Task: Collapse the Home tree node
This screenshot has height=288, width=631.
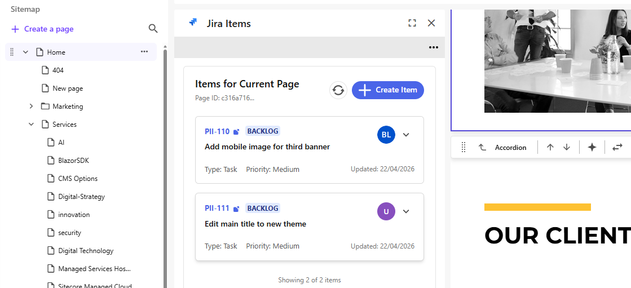Action: pyautogui.click(x=25, y=52)
